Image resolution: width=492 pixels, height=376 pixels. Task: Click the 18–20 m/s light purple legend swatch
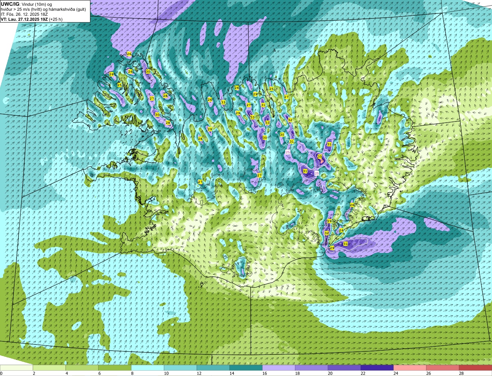pos(311,368)
